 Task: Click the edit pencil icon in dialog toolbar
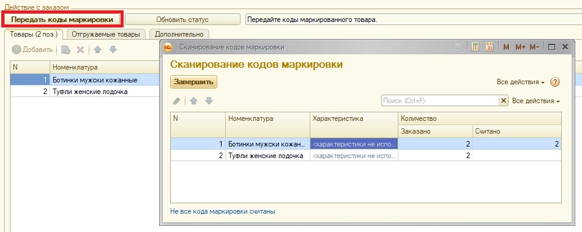[177, 101]
